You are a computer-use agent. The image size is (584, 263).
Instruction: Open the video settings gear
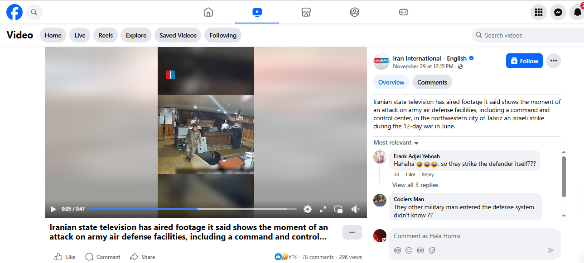(308, 209)
